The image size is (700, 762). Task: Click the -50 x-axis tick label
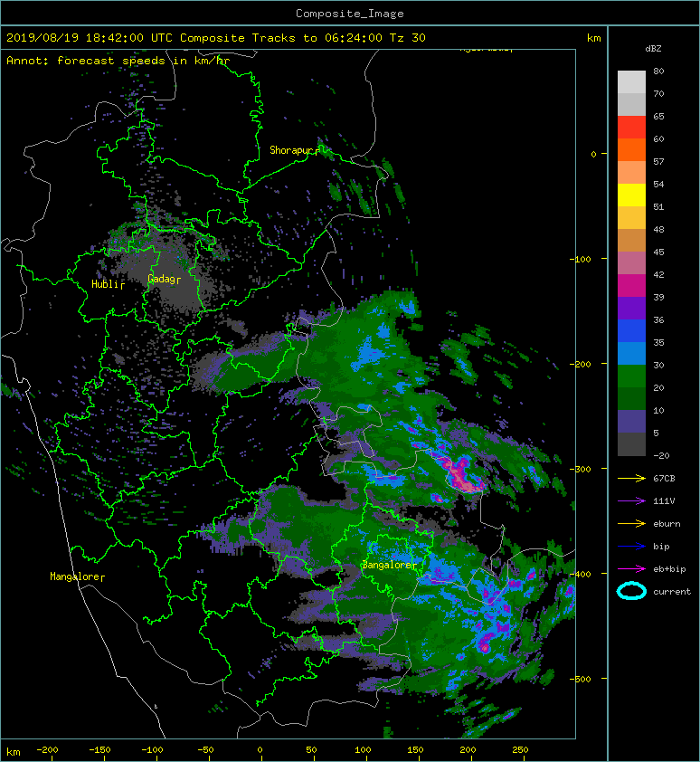(205, 750)
